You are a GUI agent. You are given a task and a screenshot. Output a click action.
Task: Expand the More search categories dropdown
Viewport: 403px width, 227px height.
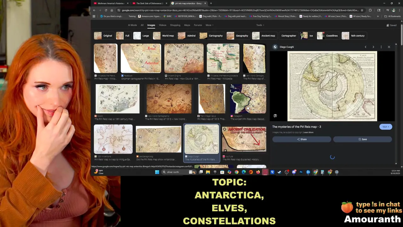coord(209,25)
